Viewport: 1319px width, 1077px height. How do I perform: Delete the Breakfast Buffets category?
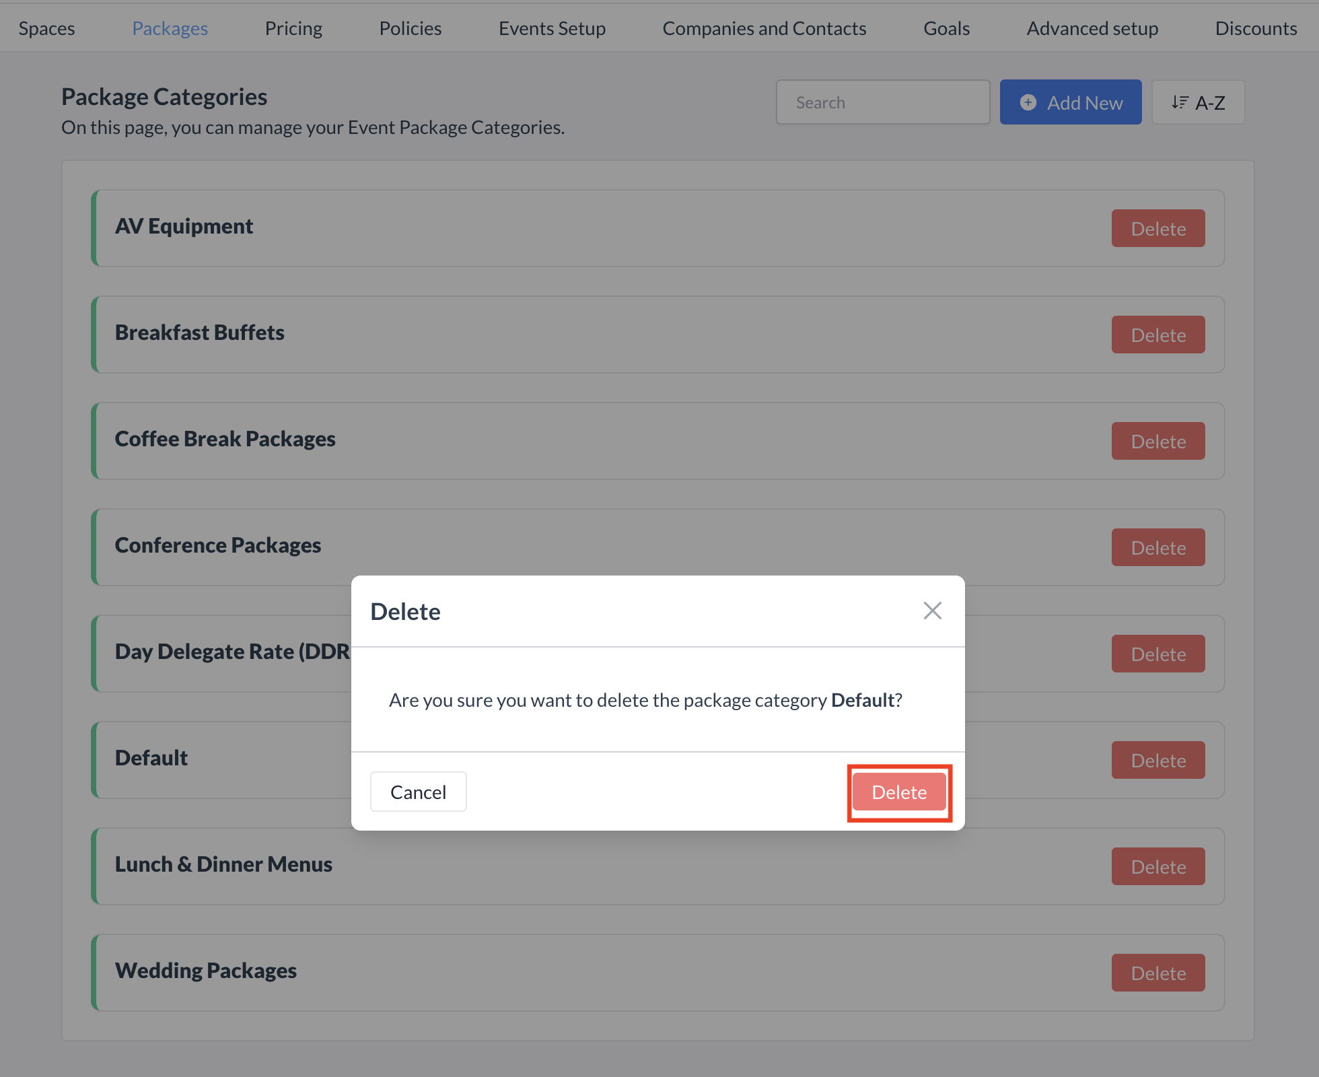click(x=1157, y=335)
